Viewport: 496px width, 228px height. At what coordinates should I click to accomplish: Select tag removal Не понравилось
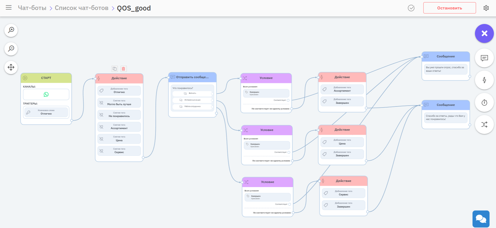coord(119,115)
